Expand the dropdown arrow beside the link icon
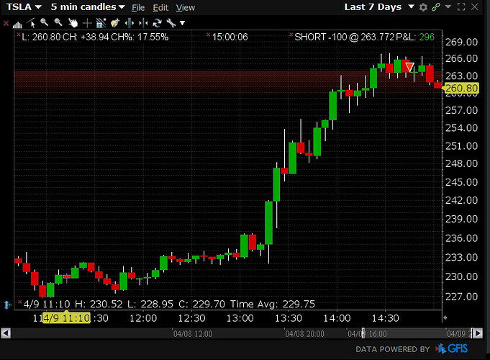The width and height of the screenshot is (490, 360). coord(448,6)
